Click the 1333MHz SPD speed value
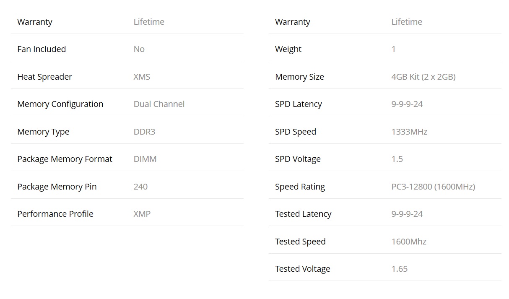 (x=409, y=132)
